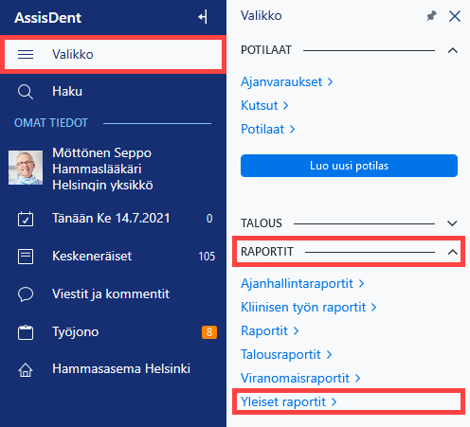Screen dimensions: 470x427
Task: Open the Haku search magnifier icon
Action: click(x=26, y=92)
